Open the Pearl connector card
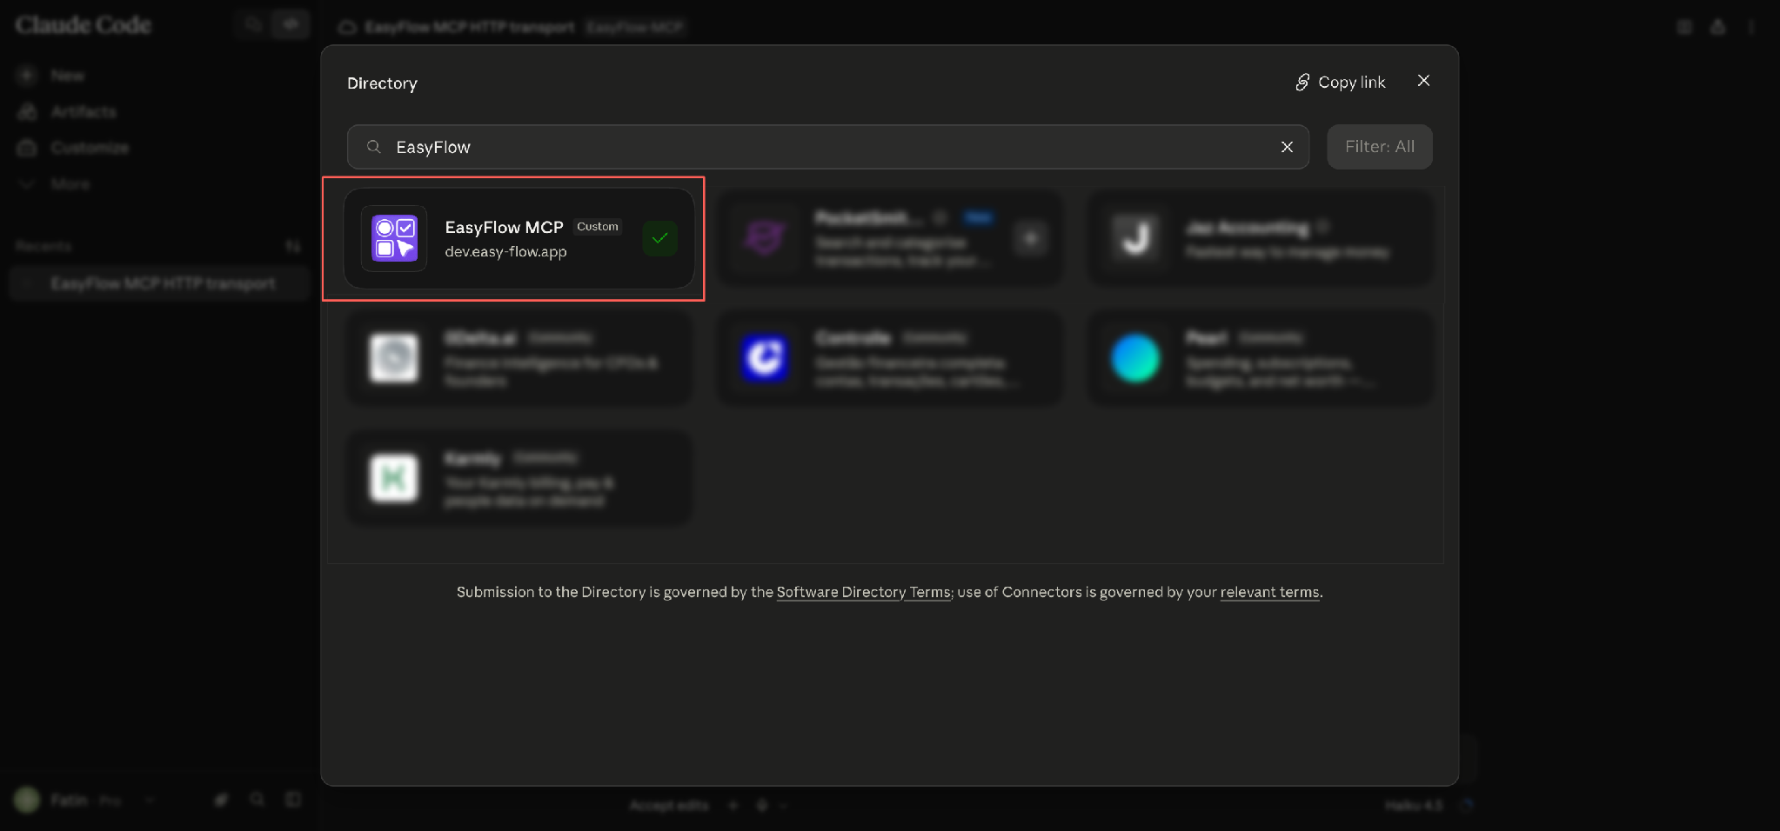The image size is (1780, 831). click(x=1260, y=357)
